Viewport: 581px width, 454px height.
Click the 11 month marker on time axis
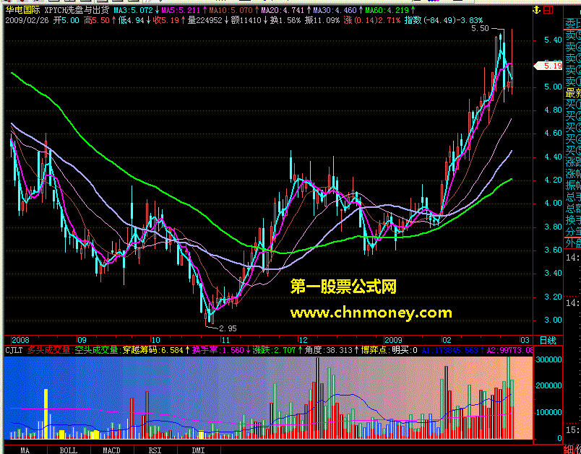[x=225, y=340]
